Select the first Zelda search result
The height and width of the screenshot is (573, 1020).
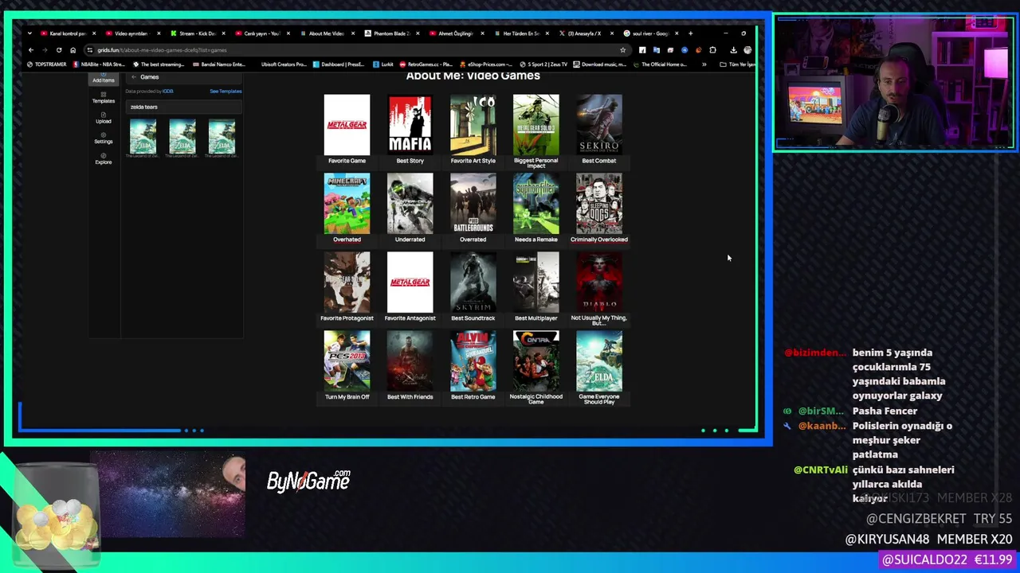pyautogui.click(x=143, y=136)
